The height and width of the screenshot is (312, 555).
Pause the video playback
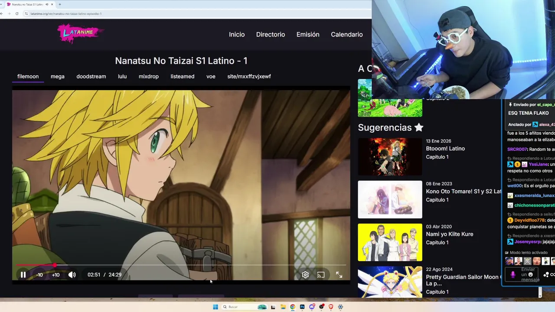coord(23,275)
